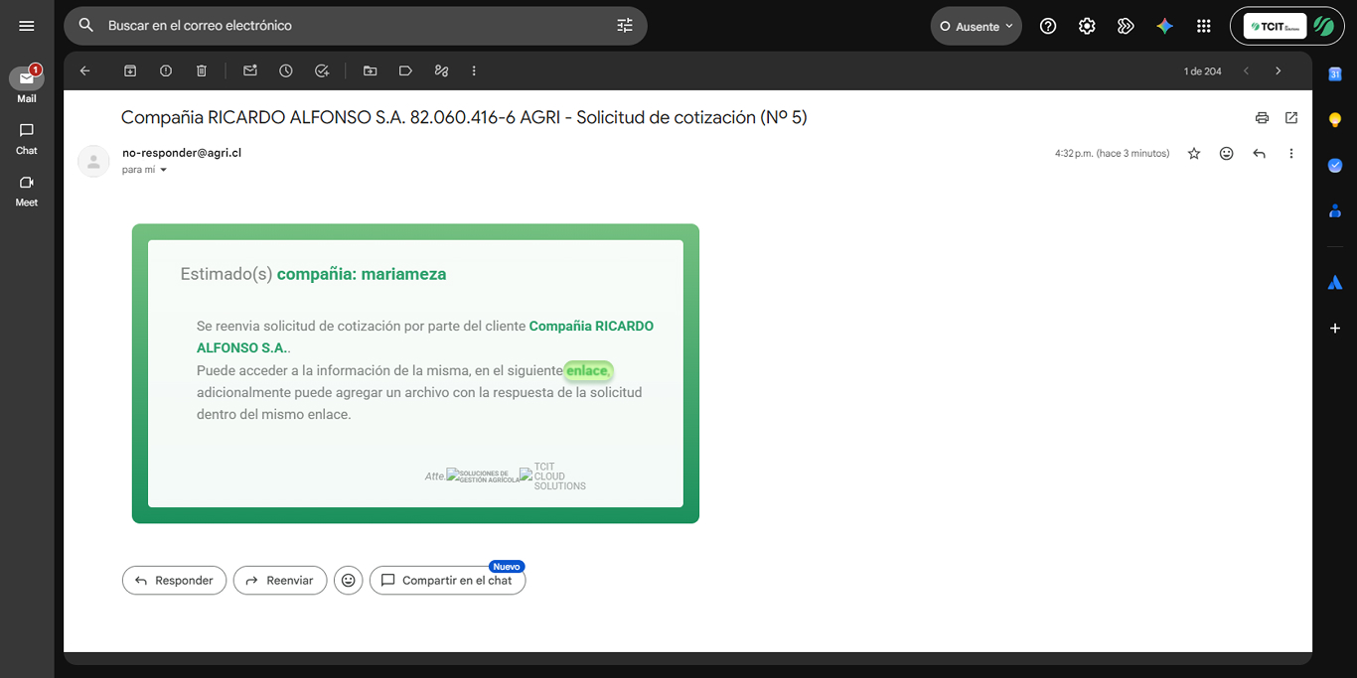The image size is (1357, 678).
Task: Click sender no-responder@agri.cl
Action: pyautogui.click(x=182, y=153)
